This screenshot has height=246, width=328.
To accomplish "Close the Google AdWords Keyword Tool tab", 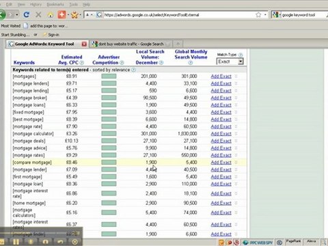I will 84,44.
